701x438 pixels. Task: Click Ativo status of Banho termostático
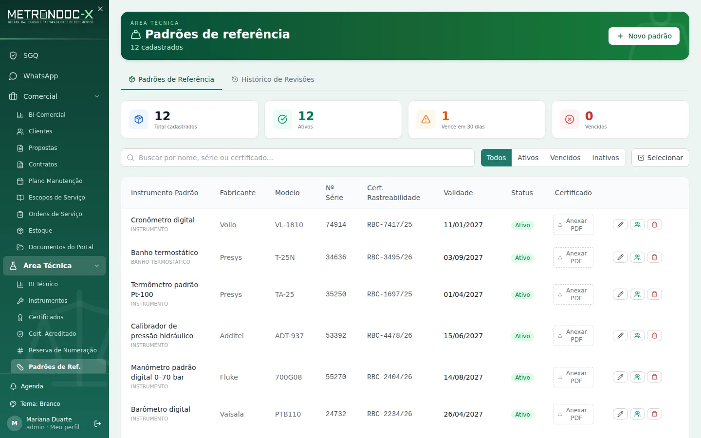(x=522, y=258)
